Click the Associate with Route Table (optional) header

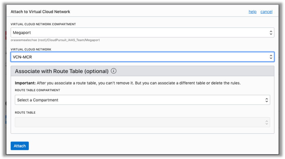(62, 71)
